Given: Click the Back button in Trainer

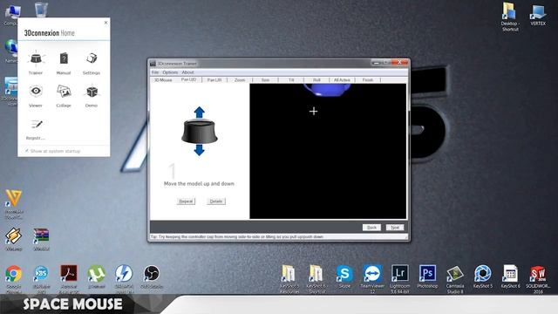Looking at the screenshot, I should pos(371,228).
